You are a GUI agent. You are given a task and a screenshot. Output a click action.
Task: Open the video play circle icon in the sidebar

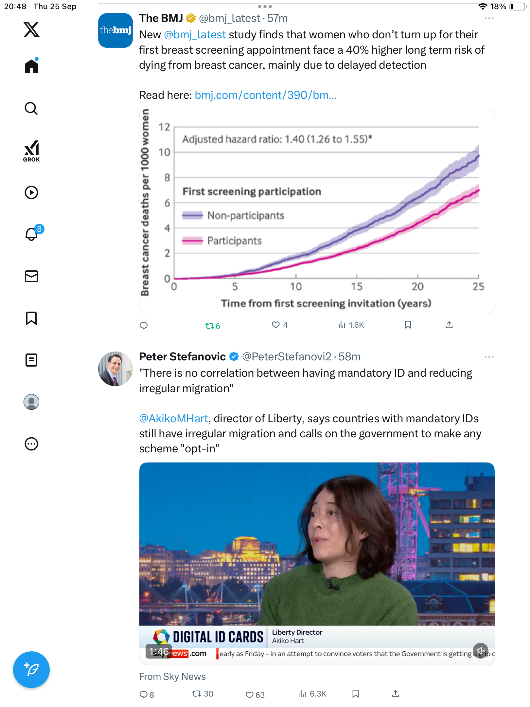point(31,192)
